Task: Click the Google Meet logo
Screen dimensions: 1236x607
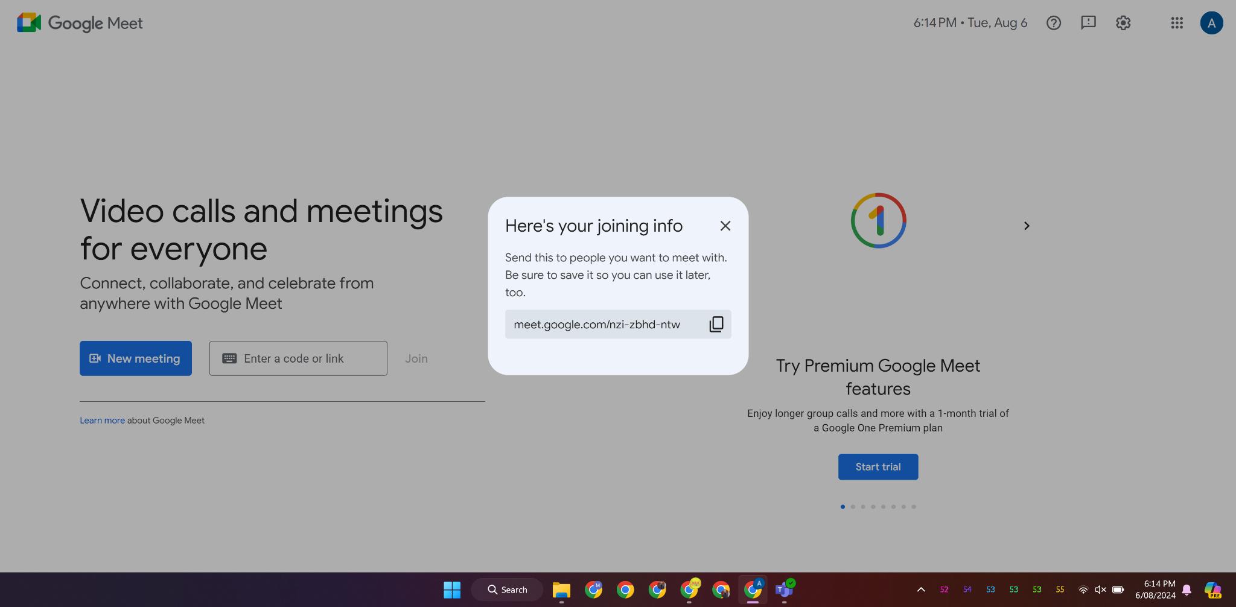Action: (80, 23)
